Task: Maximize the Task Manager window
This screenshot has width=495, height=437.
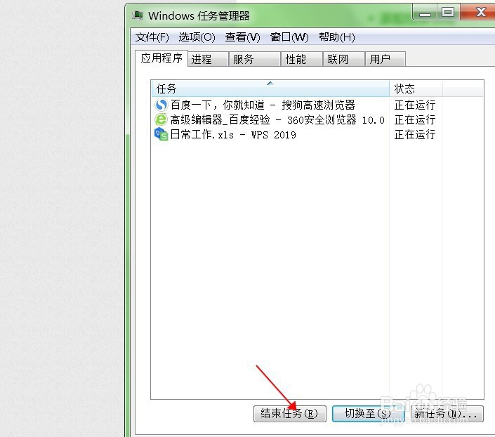Action: point(448,13)
